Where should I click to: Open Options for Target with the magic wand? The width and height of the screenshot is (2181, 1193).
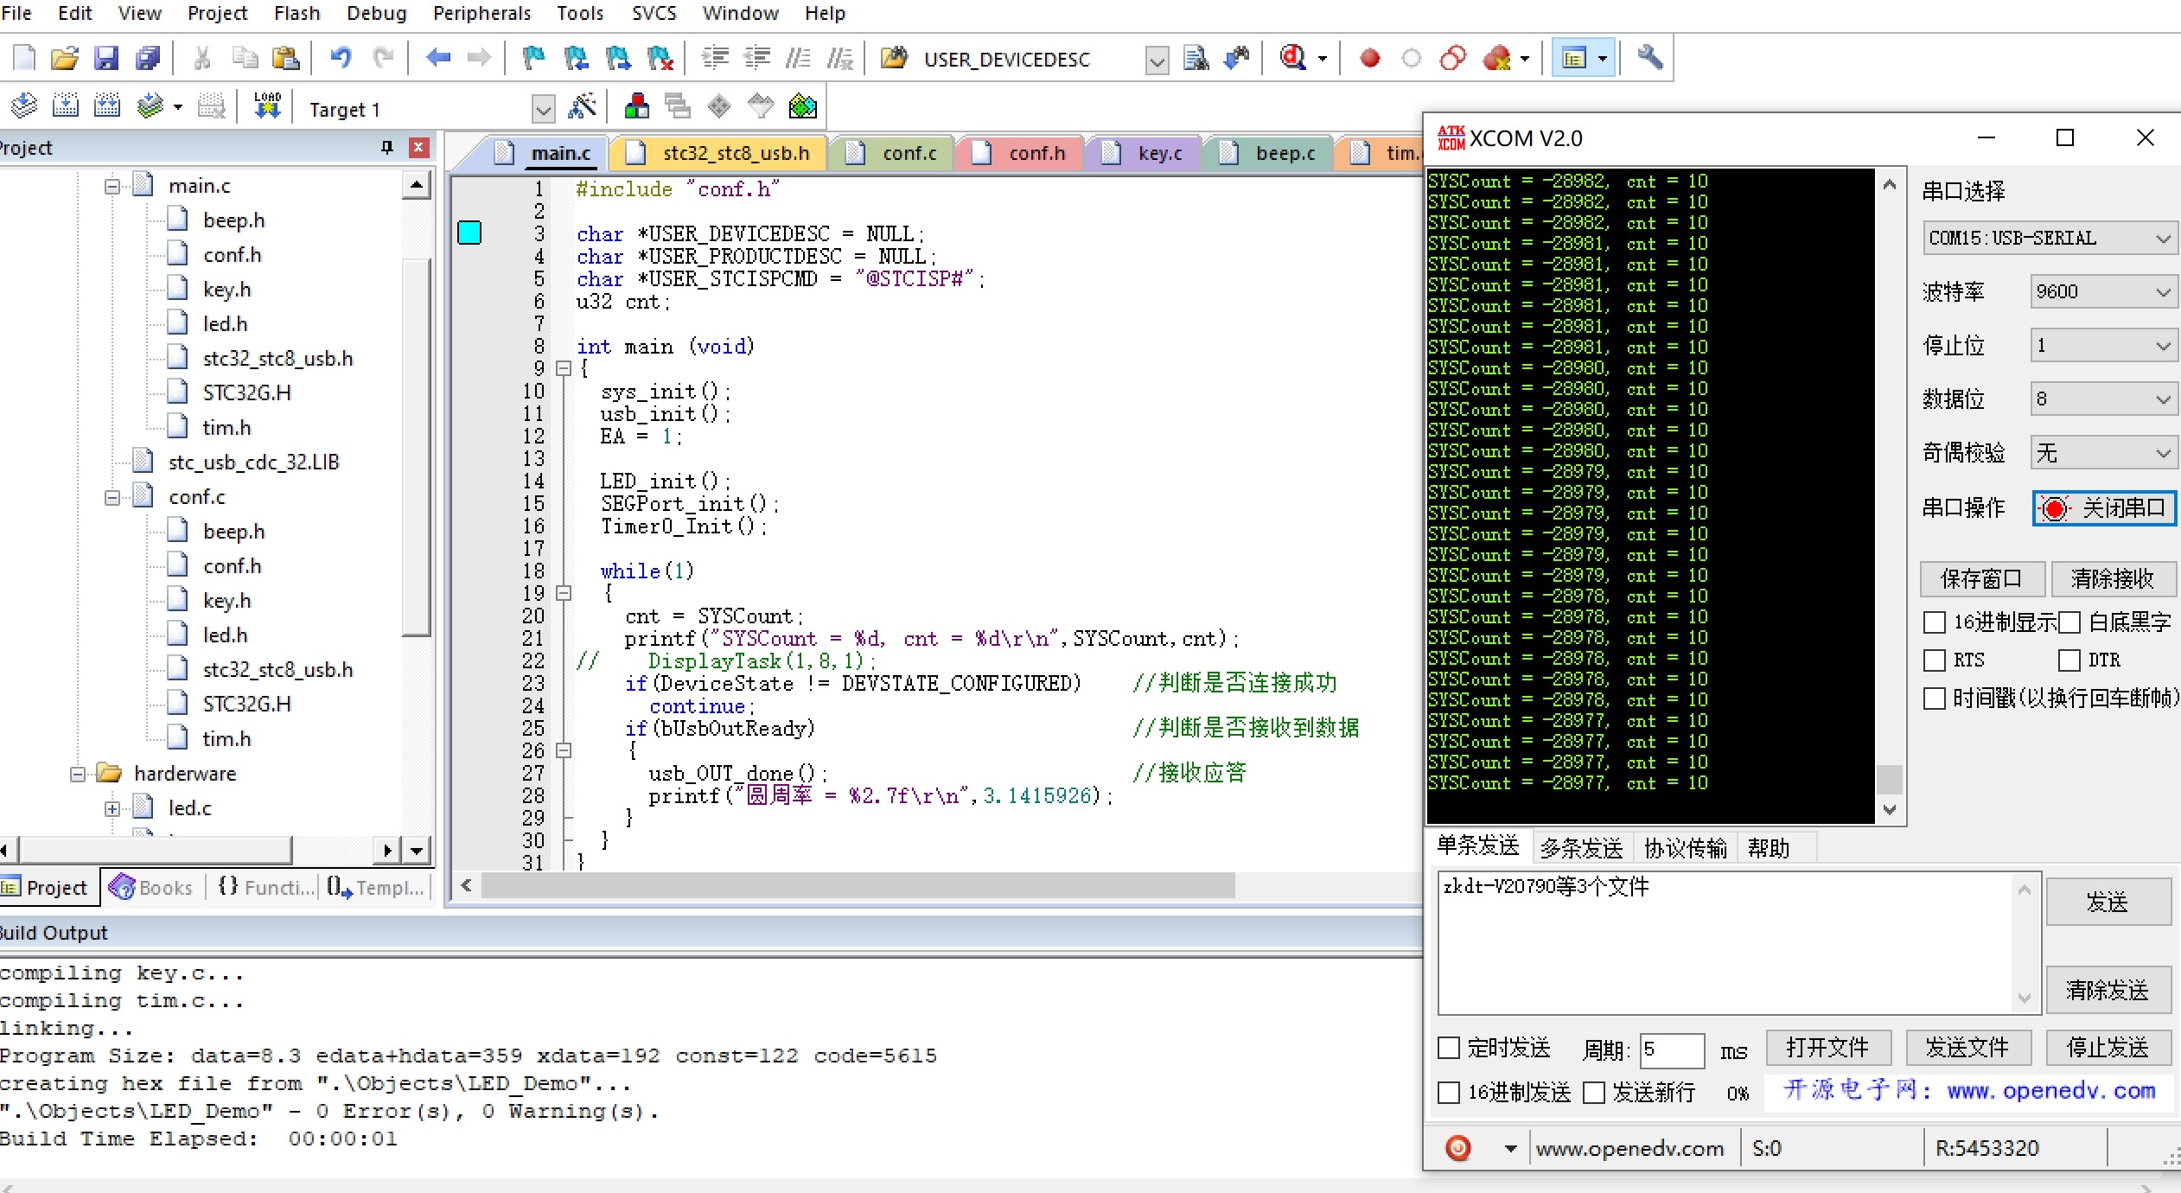(583, 107)
